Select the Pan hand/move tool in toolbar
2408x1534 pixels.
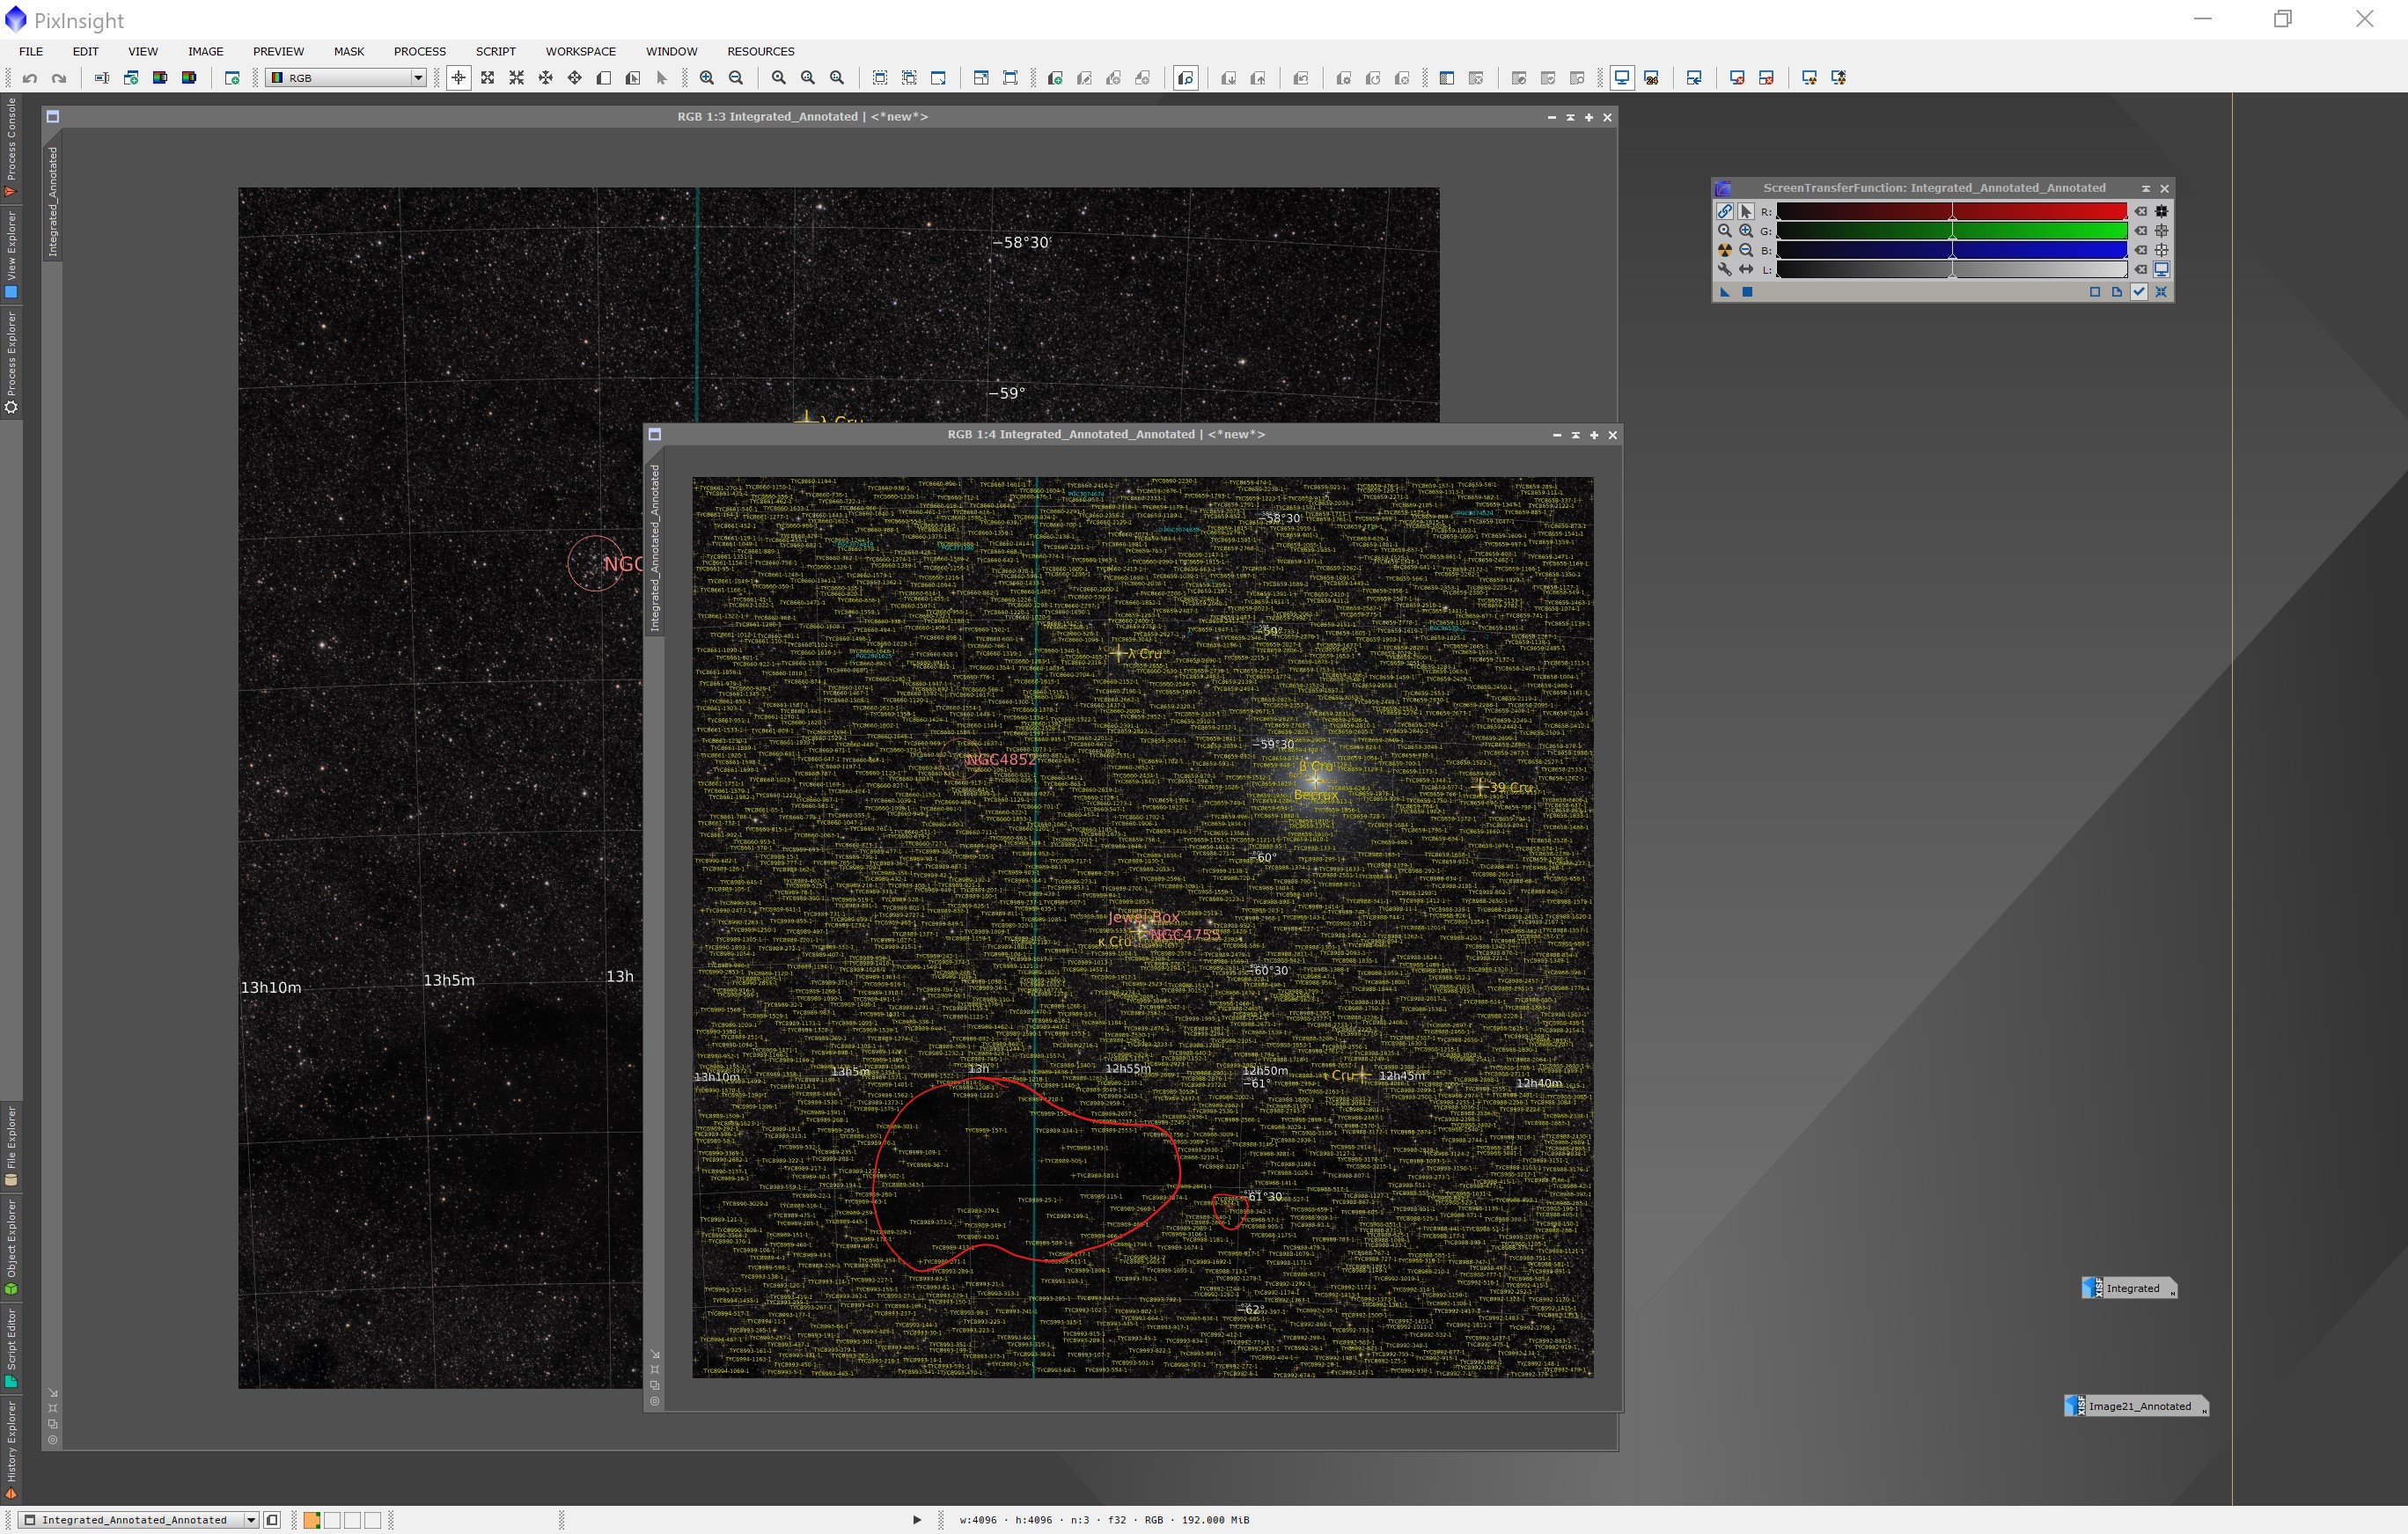pyautogui.click(x=575, y=78)
